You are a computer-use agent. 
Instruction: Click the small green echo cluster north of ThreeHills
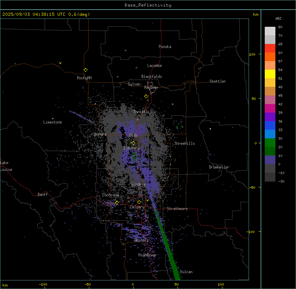coord(179,125)
